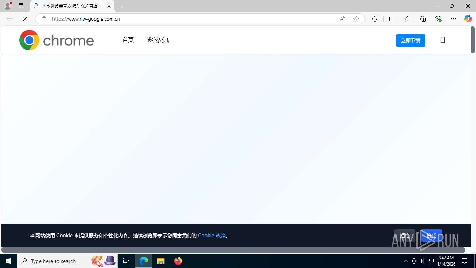Open Extensions puzzle icon

point(375,19)
